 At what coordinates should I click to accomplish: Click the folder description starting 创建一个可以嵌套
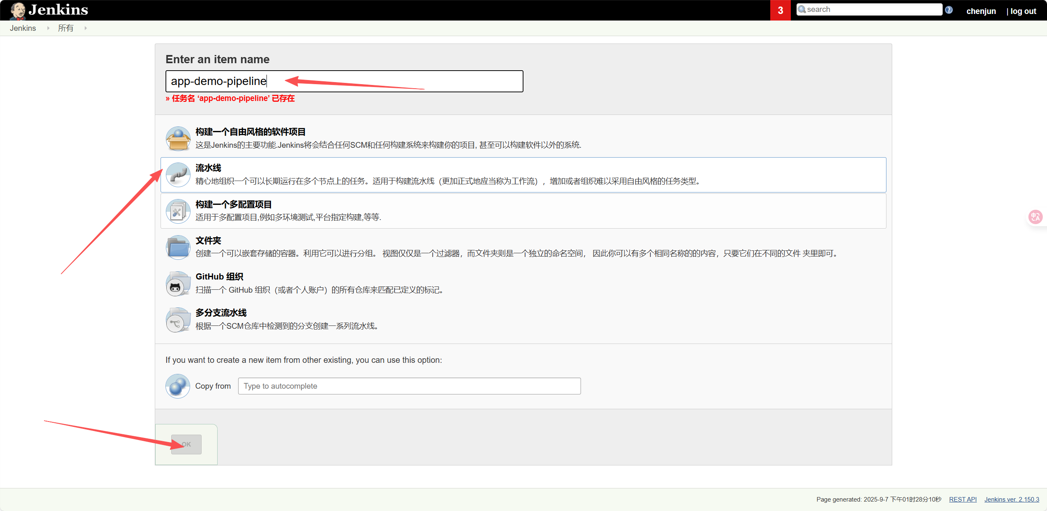pyautogui.click(x=517, y=253)
